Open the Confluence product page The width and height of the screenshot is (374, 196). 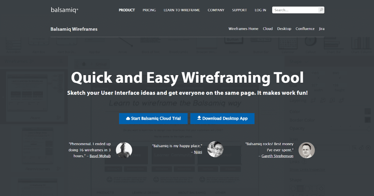pos(305,28)
